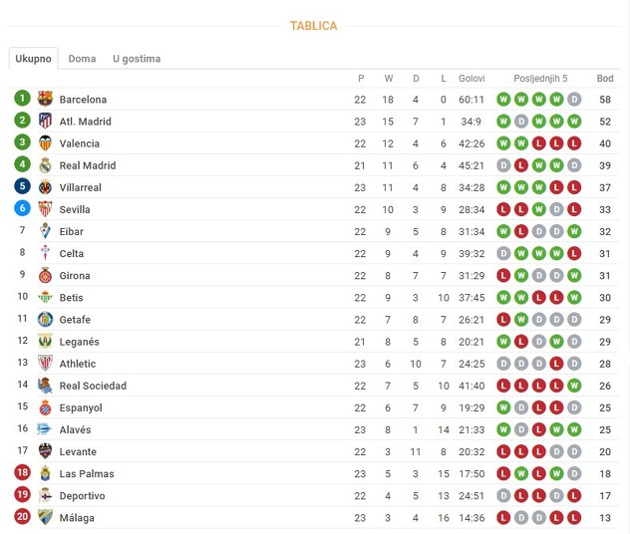Open the Real Sociedad team page

pyautogui.click(x=93, y=386)
